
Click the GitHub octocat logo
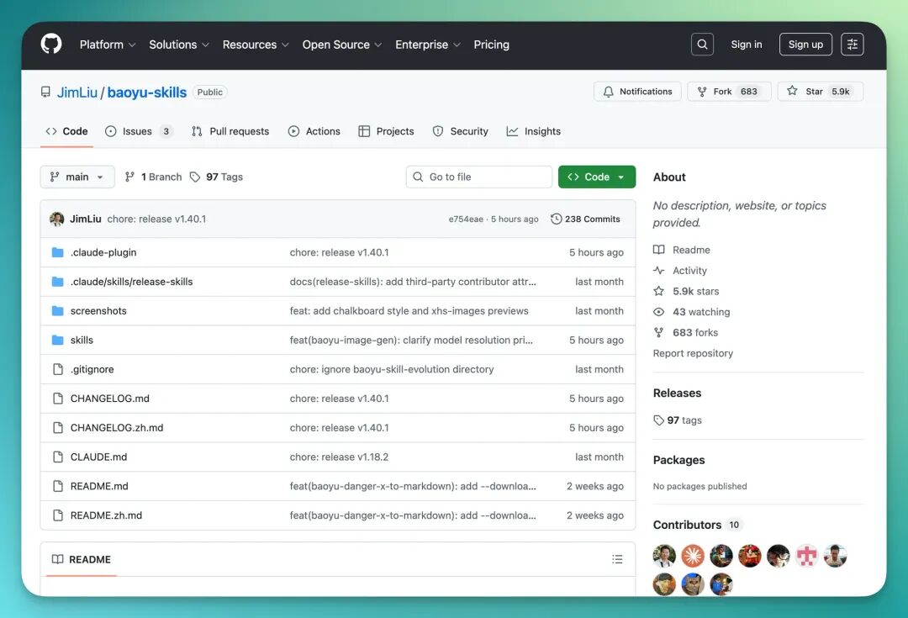[51, 44]
